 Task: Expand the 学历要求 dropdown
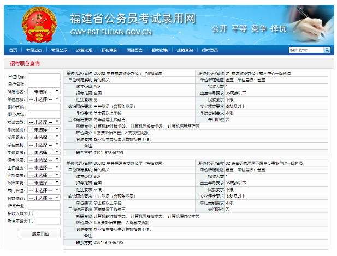(44, 137)
